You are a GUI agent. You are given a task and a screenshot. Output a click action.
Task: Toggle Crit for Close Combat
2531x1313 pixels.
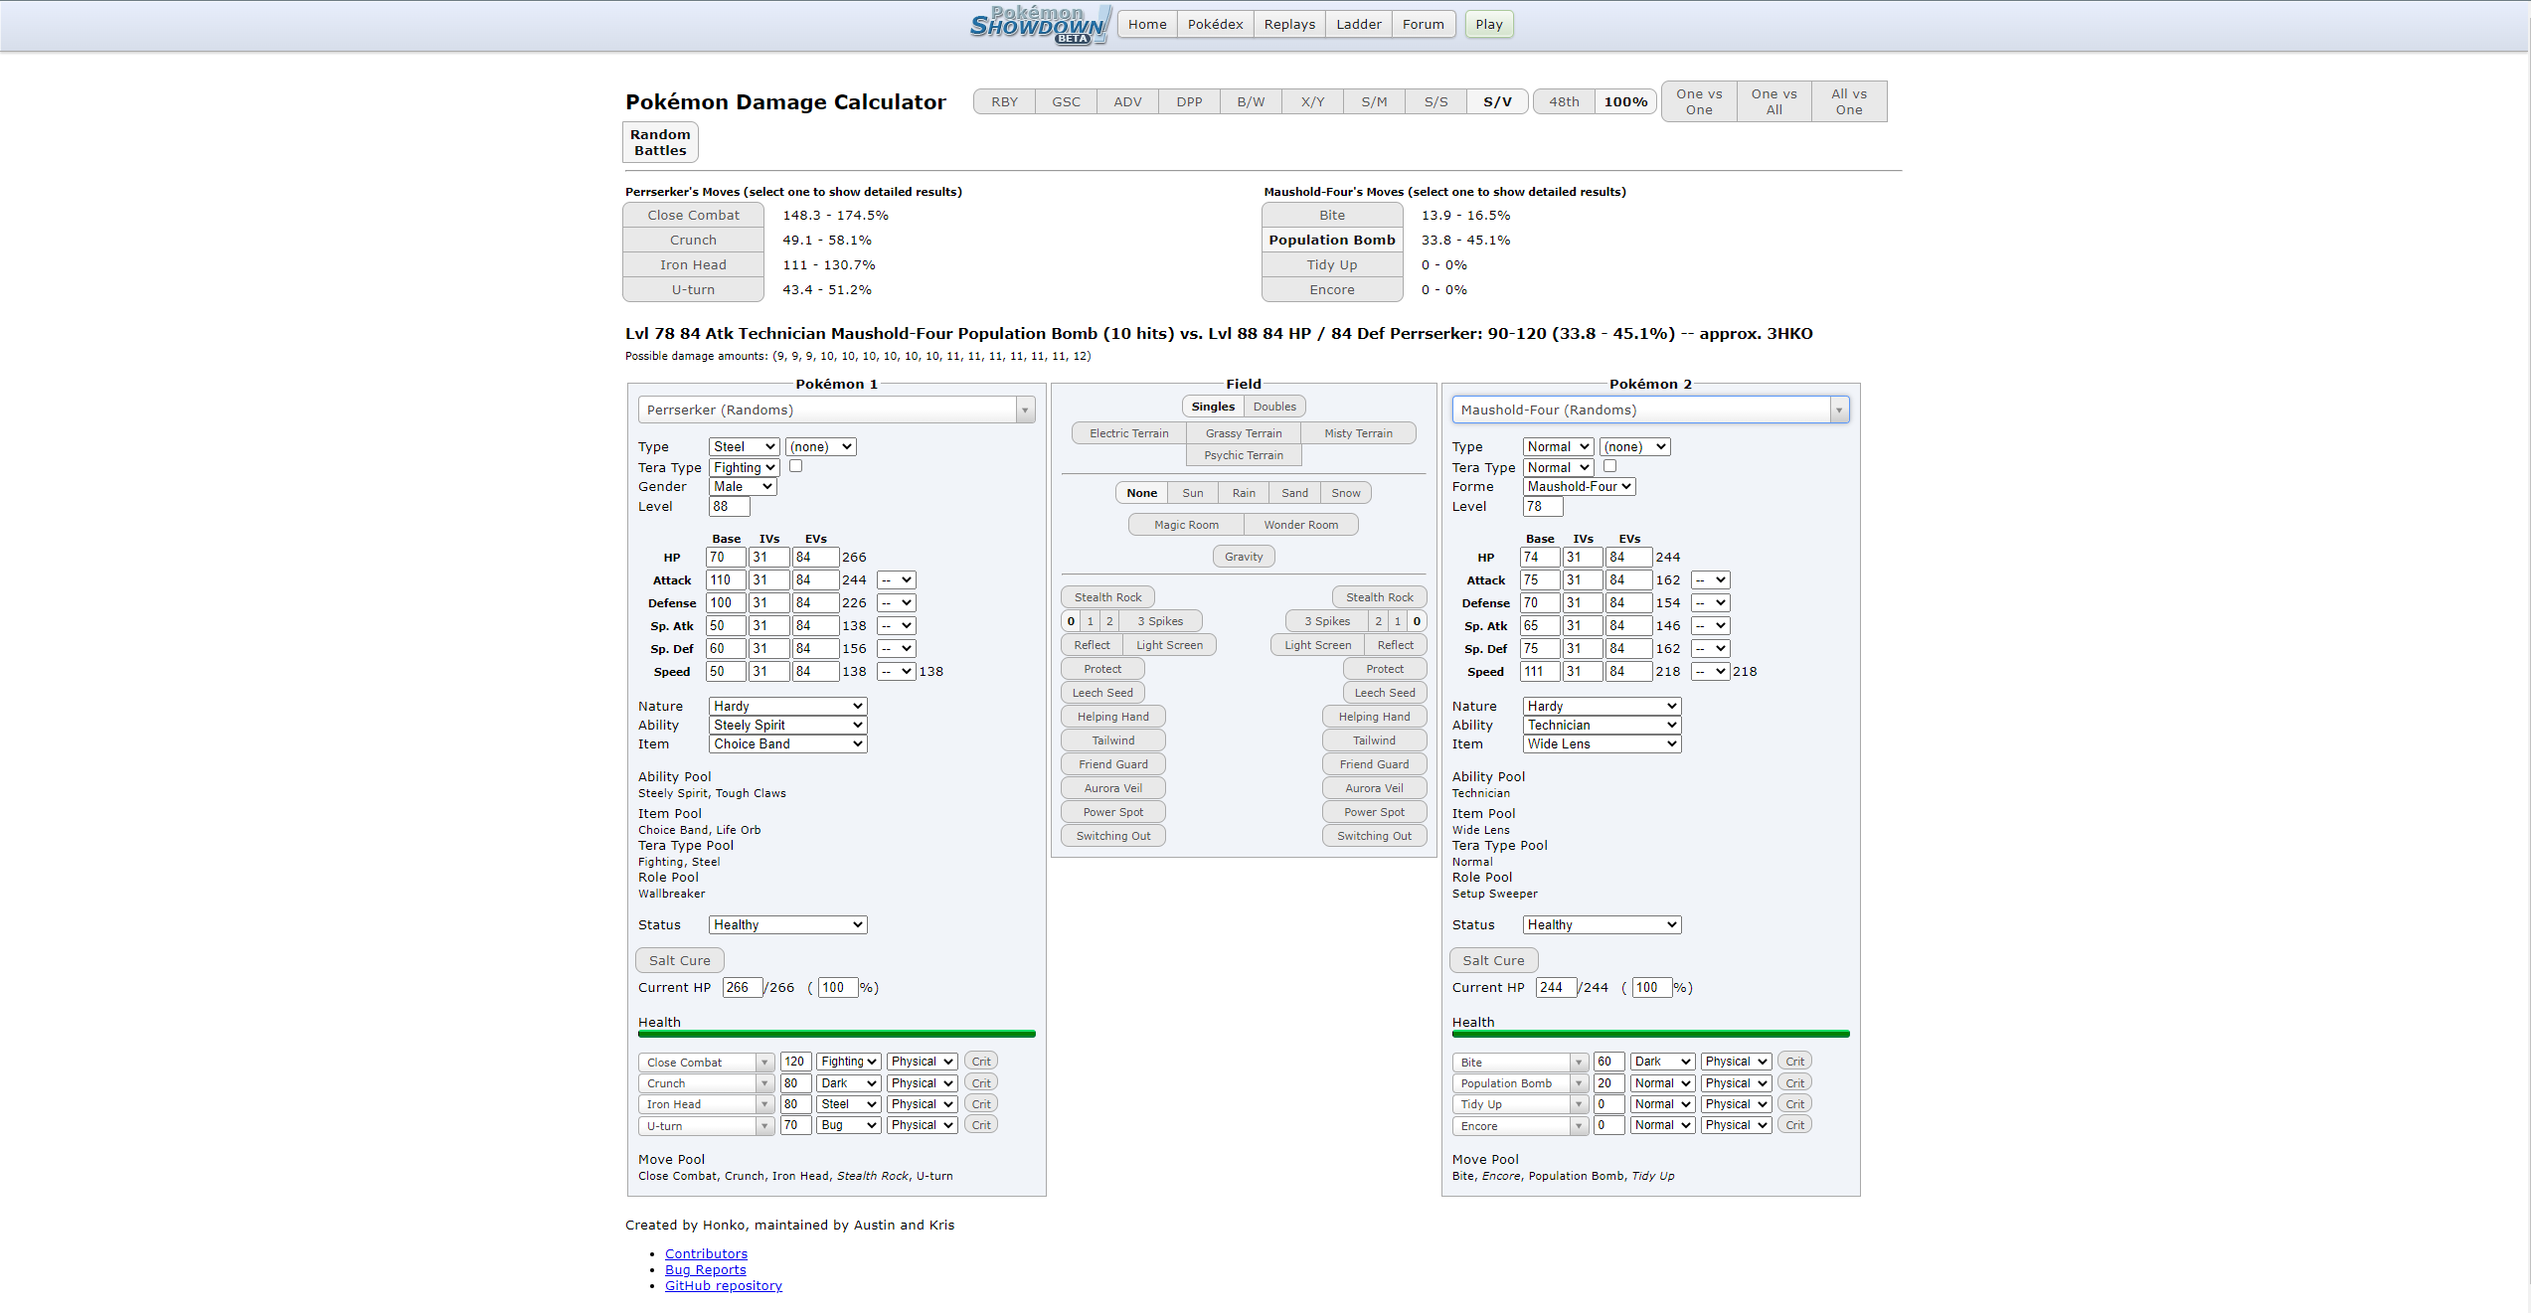tap(981, 1062)
